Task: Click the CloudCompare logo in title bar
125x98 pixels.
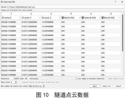Action: pyautogui.click(x=2, y=2)
